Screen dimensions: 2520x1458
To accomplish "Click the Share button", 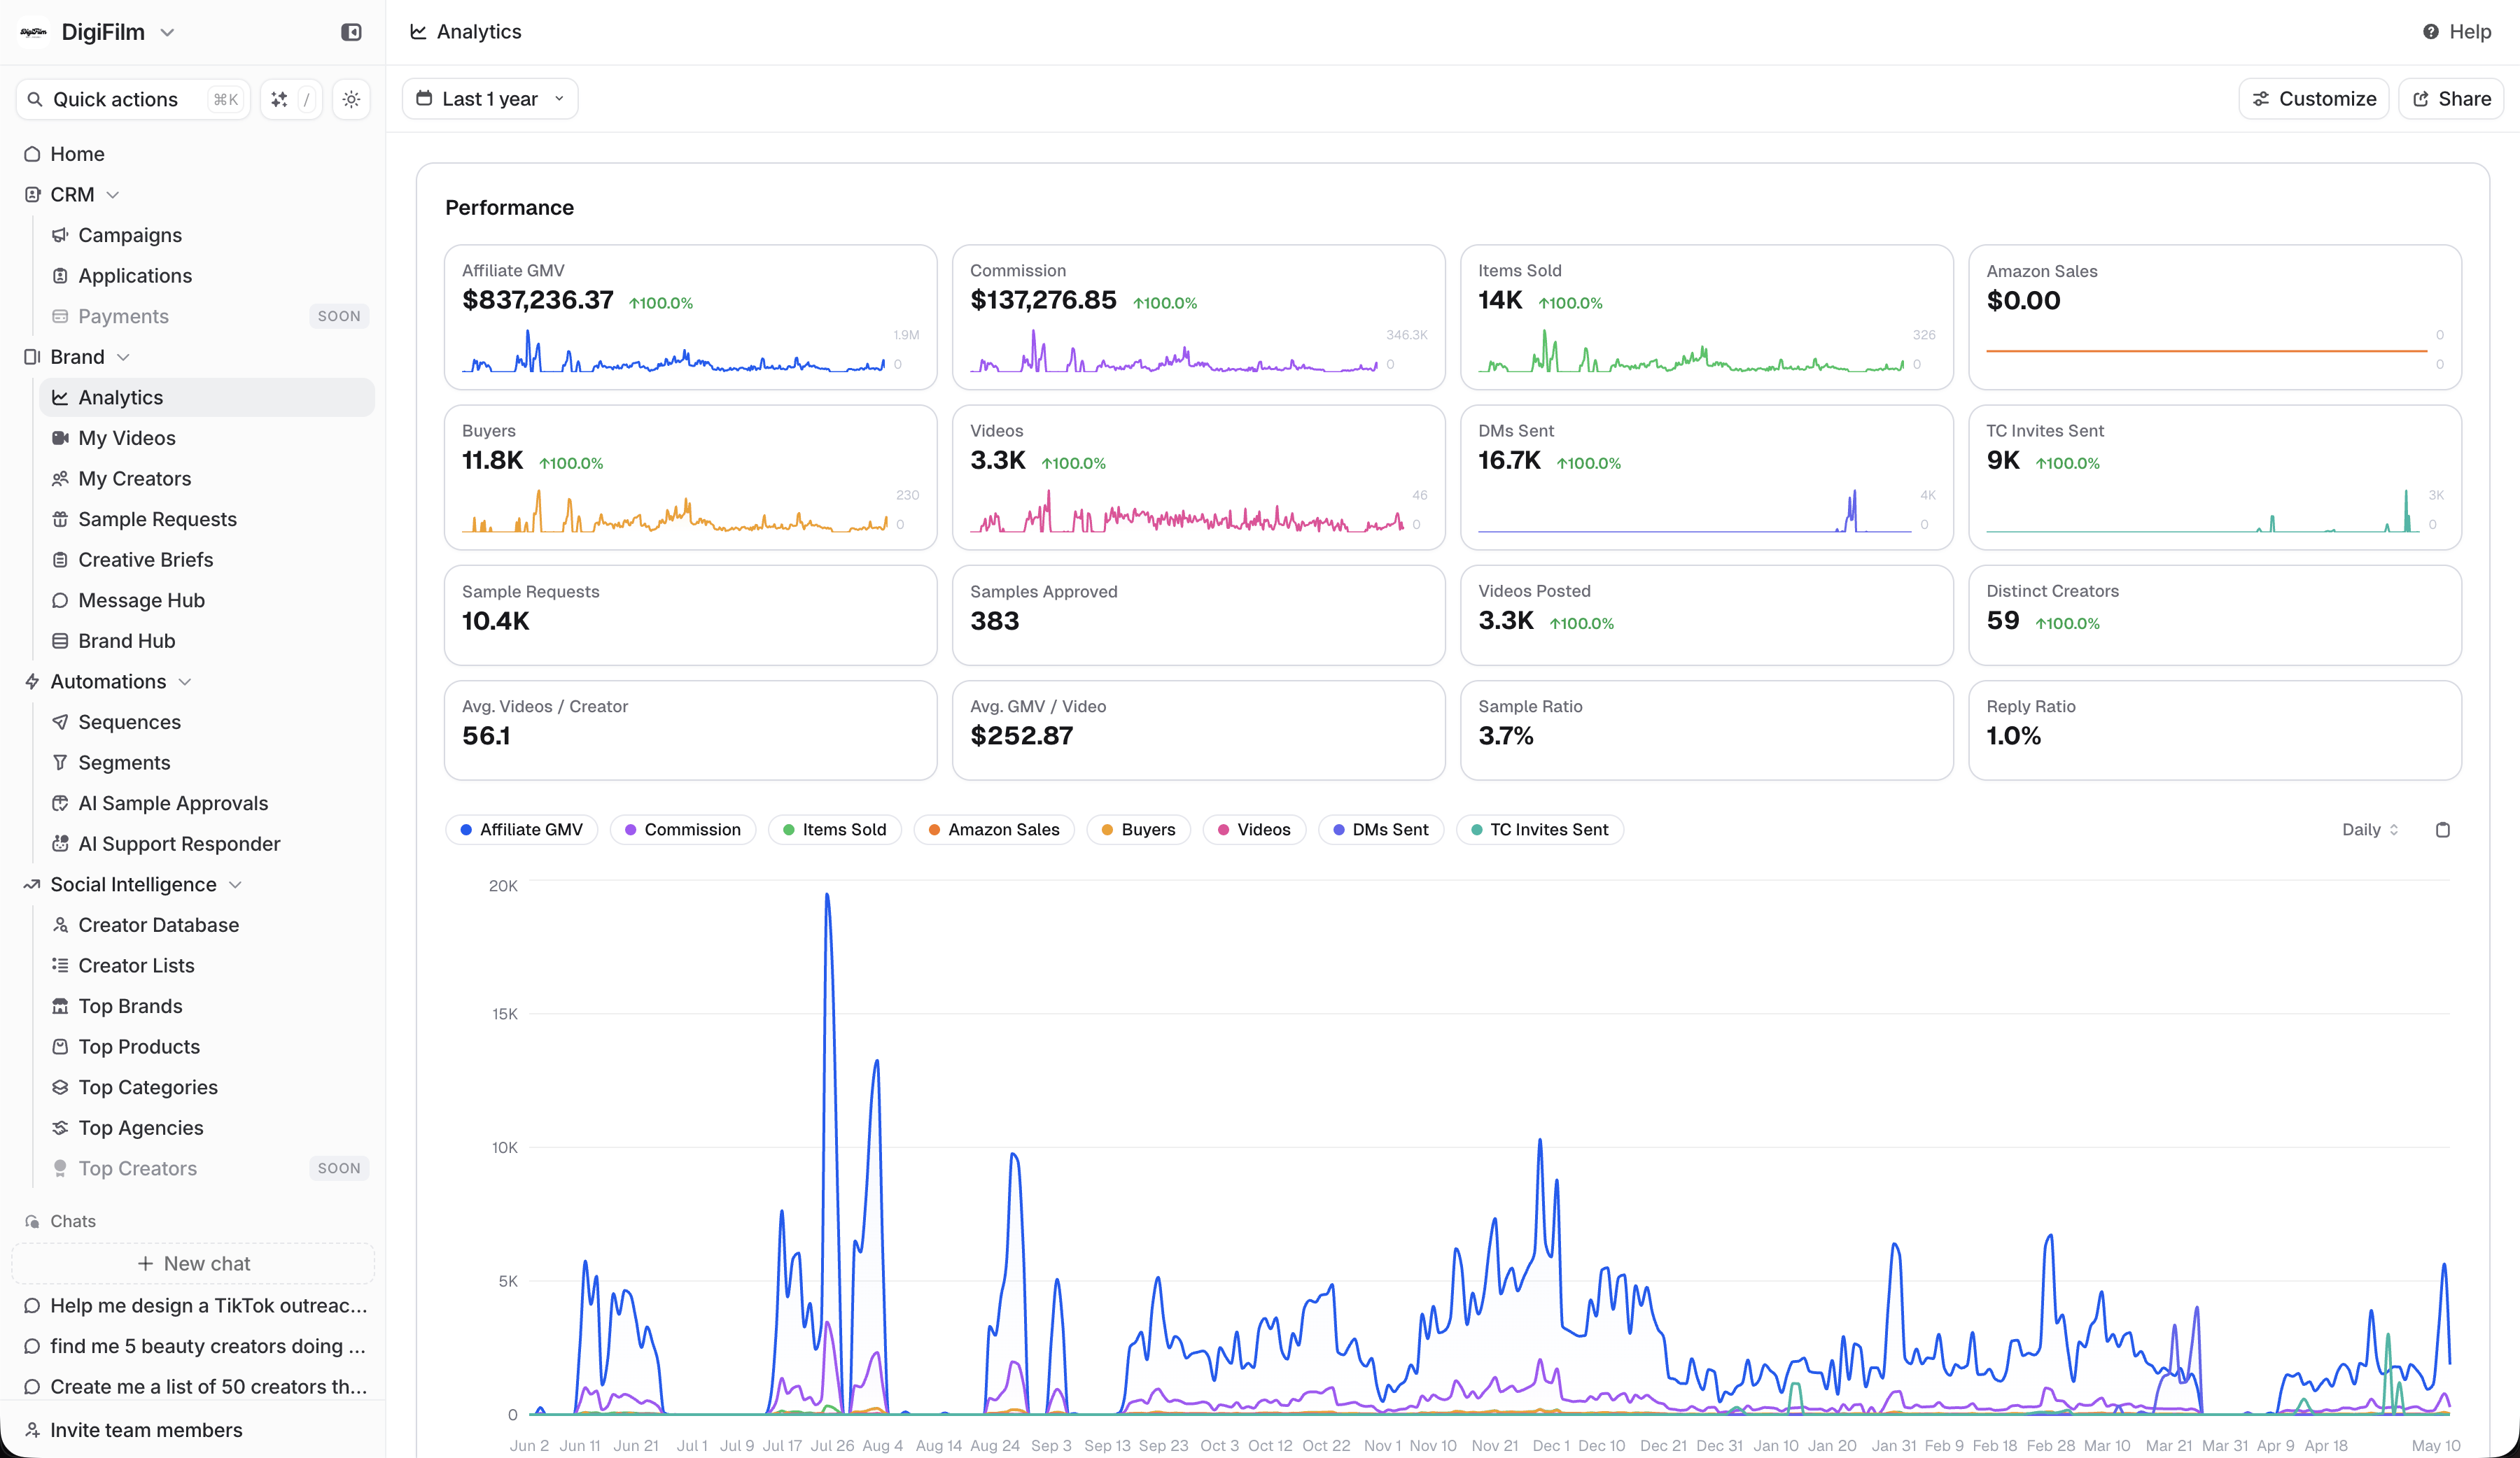I will pyautogui.click(x=2451, y=99).
